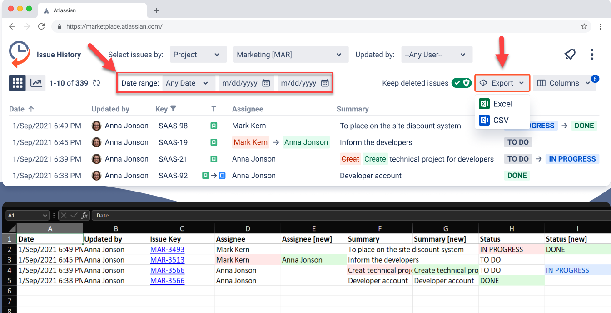611x313 pixels.
Task: Switch to the grid view icon
Action: tap(17, 83)
